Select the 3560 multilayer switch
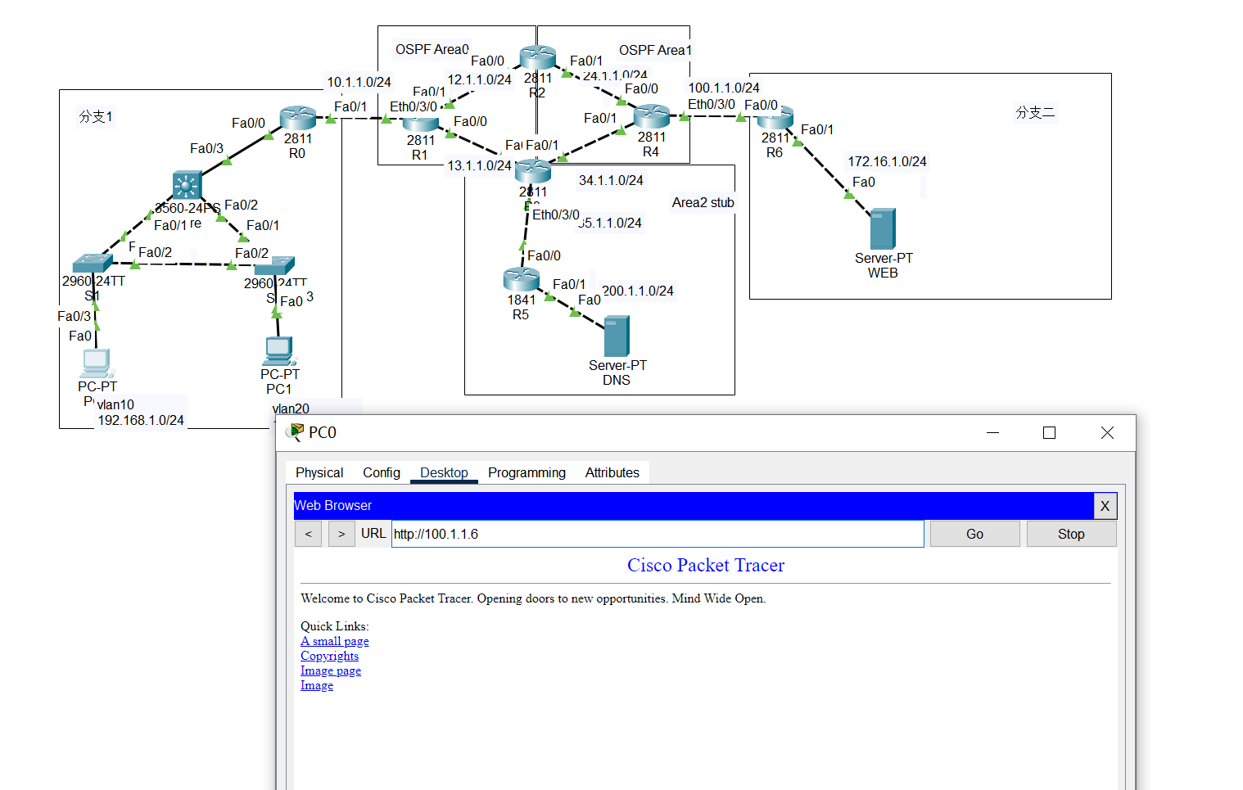This screenshot has height=790, width=1243. [188, 186]
